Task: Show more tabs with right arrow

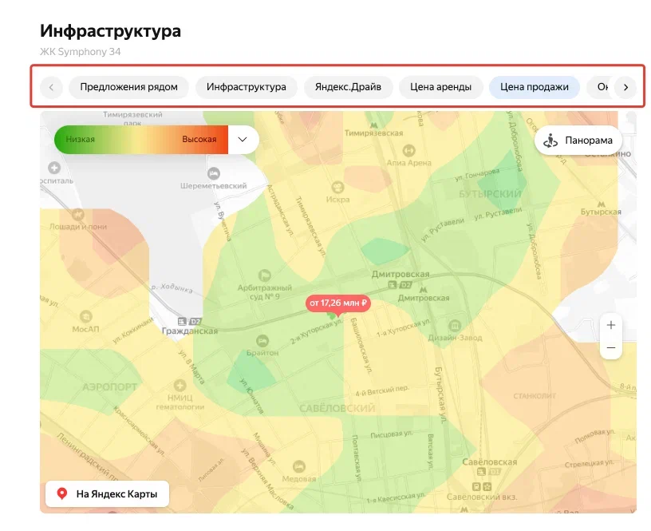Action: tap(625, 87)
